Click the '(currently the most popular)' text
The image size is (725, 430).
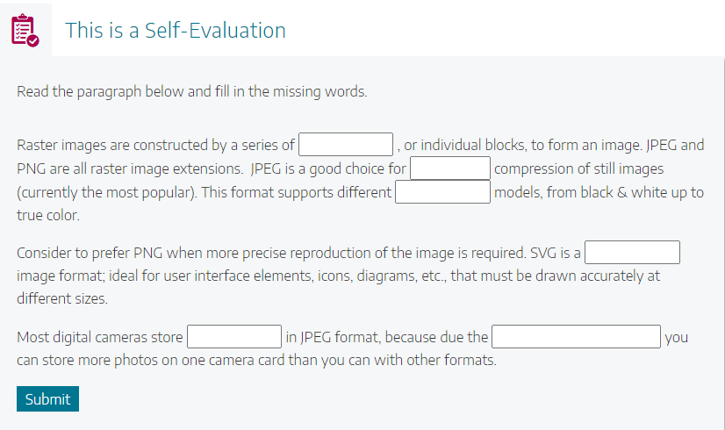107,192
